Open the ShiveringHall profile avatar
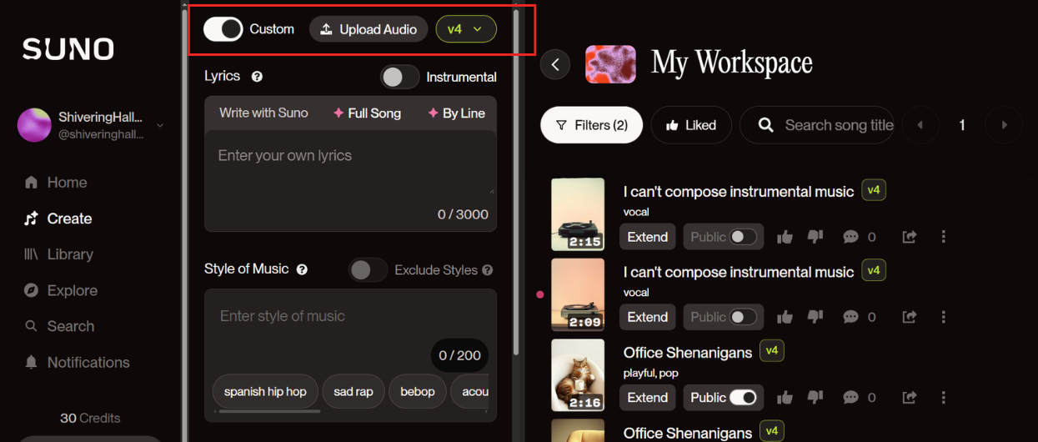1038x442 pixels. pos(34,125)
